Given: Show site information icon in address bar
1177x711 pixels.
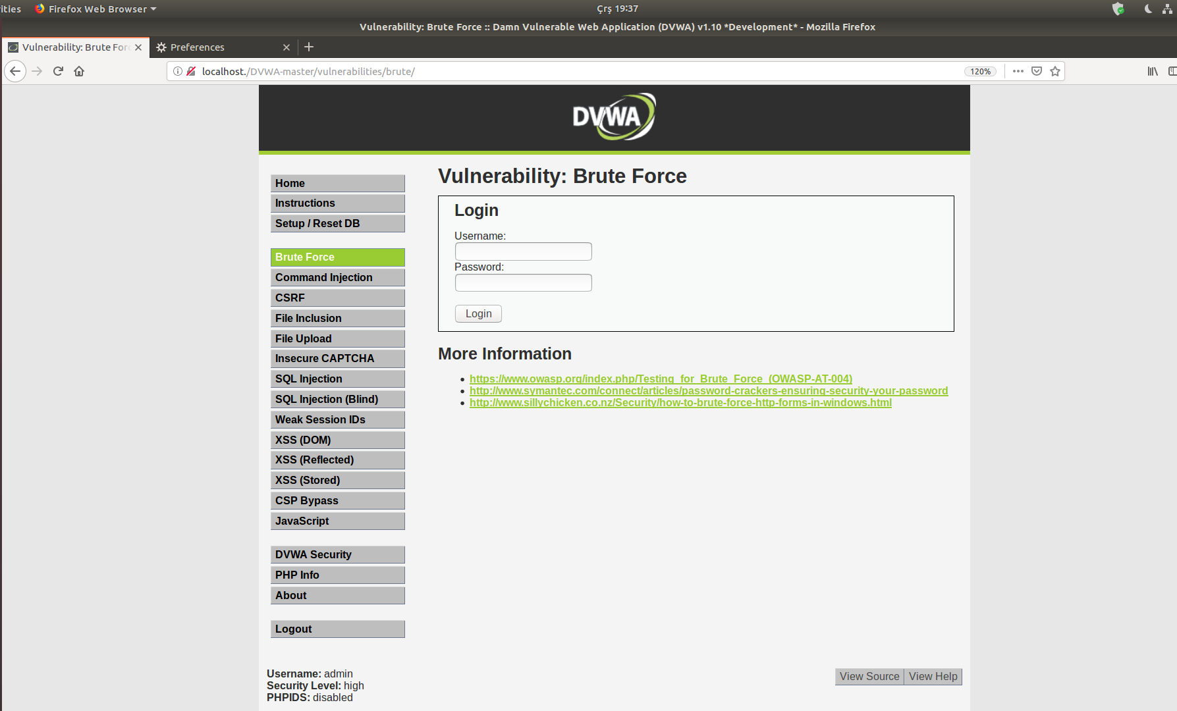Looking at the screenshot, I should tap(178, 71).
